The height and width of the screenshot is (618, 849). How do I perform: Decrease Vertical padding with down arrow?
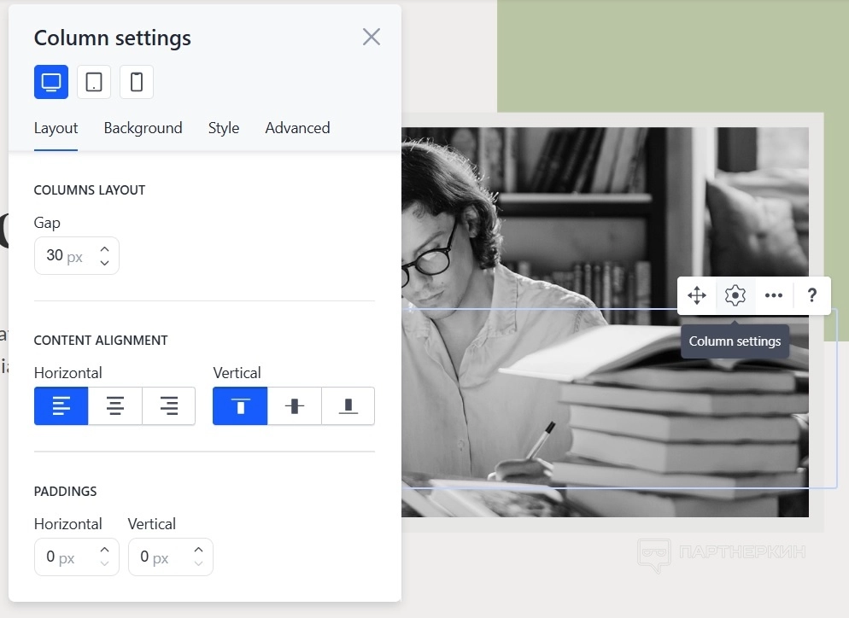(199, 564)
